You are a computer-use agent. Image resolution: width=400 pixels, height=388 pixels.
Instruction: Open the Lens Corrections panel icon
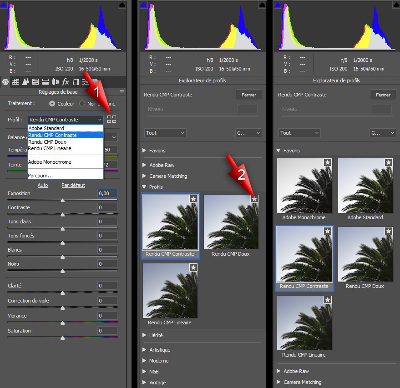coord(56,81)
